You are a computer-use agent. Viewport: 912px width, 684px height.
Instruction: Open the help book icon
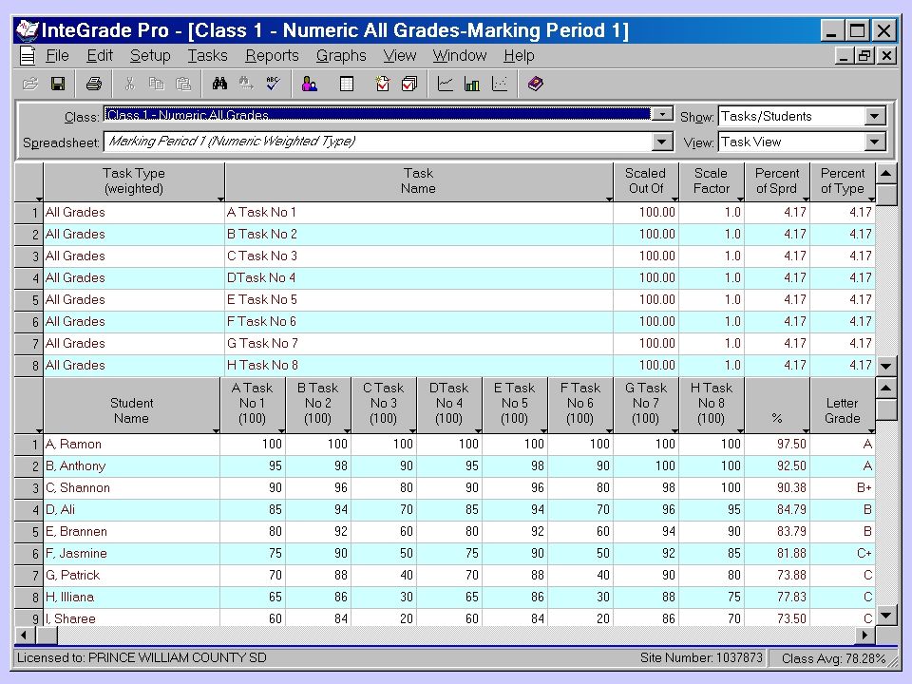click(x=535, y=84)
